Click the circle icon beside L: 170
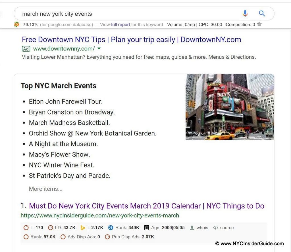Image resolution: width=291 pixels, height=252 pixels. (x=26, y=228)
